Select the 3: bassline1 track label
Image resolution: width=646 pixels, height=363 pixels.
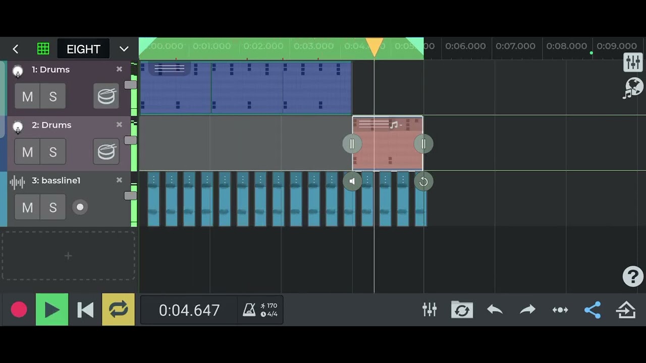click(x=56, y=180)
